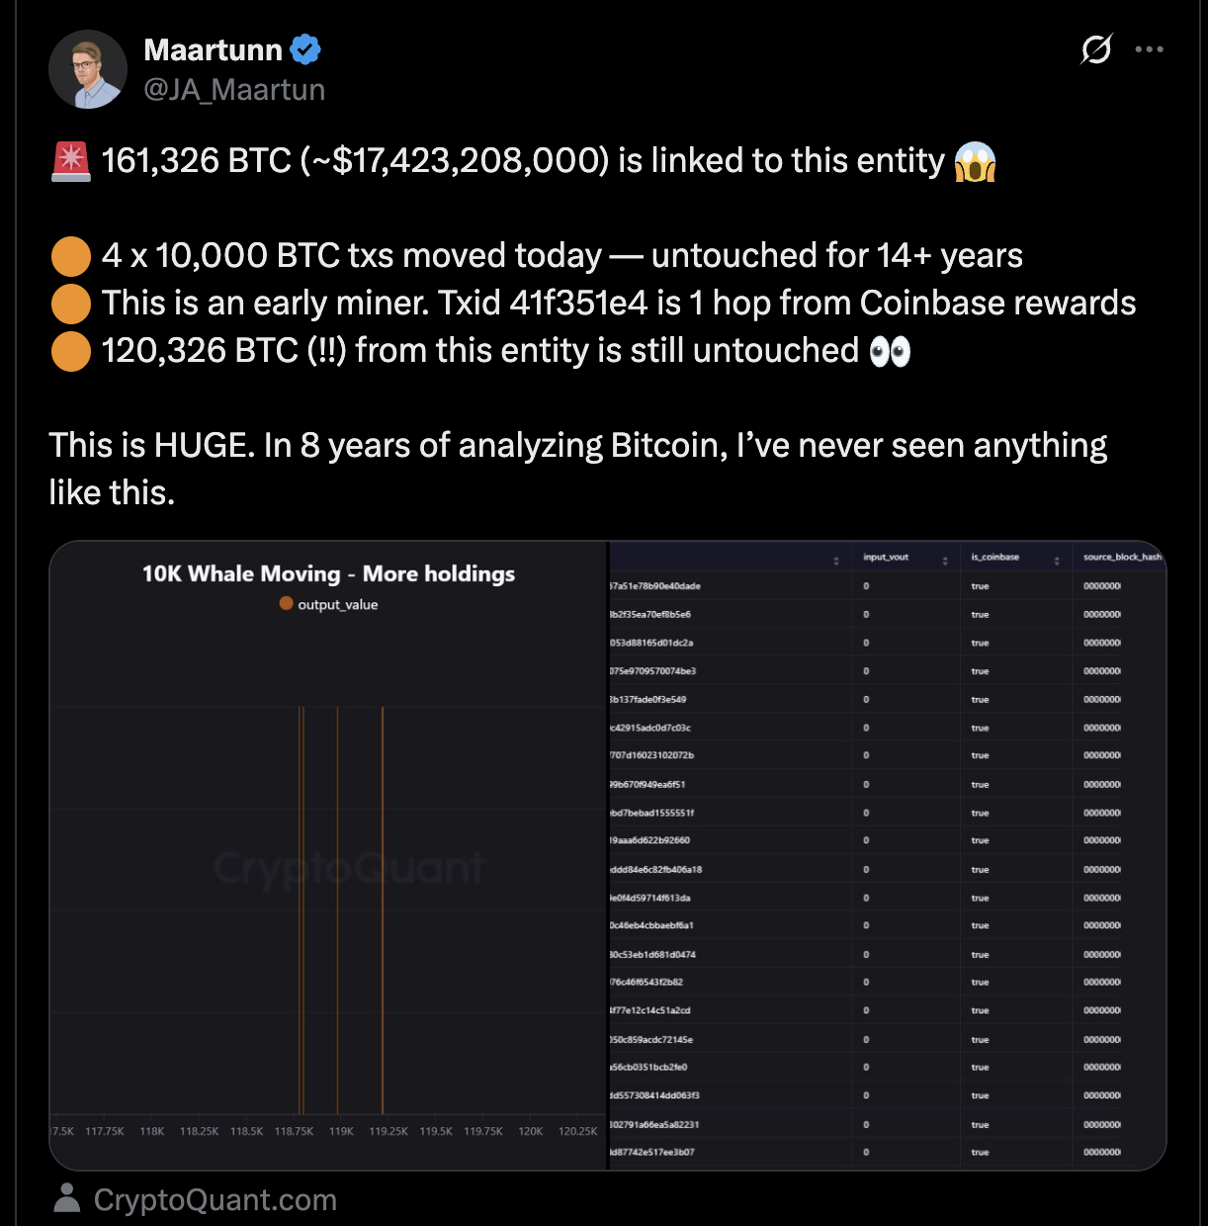
Task: Click Maartunn's profile avatar photo
Action: [x=88, y=69]
